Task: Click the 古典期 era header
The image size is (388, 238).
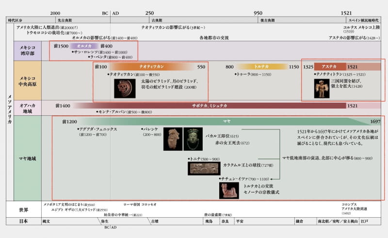Action: (157, 20)
